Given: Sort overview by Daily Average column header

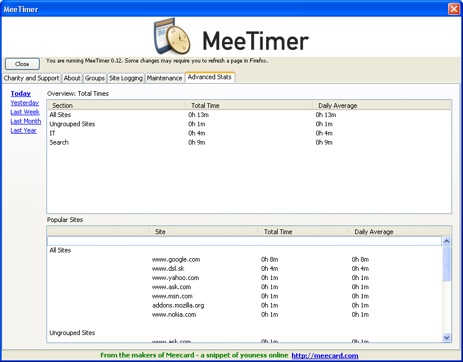Looking at the screenshot, I should click(382, 106).
